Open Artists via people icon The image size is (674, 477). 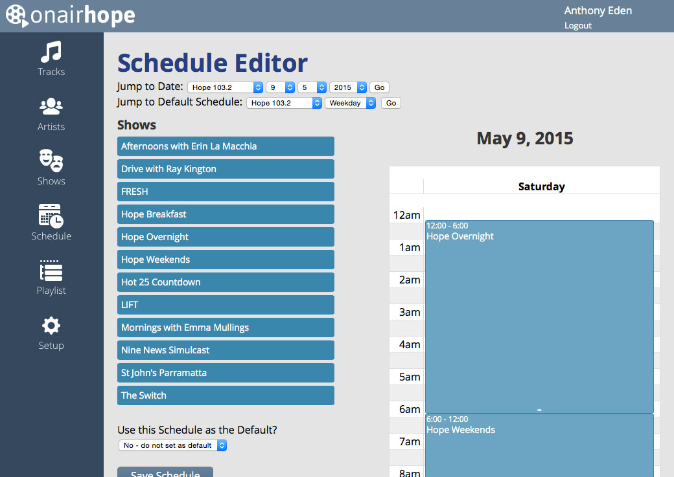51,106
